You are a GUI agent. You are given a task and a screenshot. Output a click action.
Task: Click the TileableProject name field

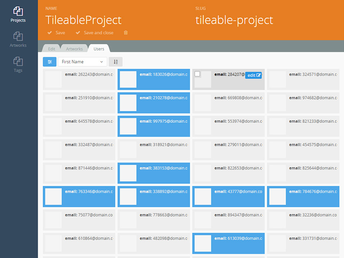84,20
